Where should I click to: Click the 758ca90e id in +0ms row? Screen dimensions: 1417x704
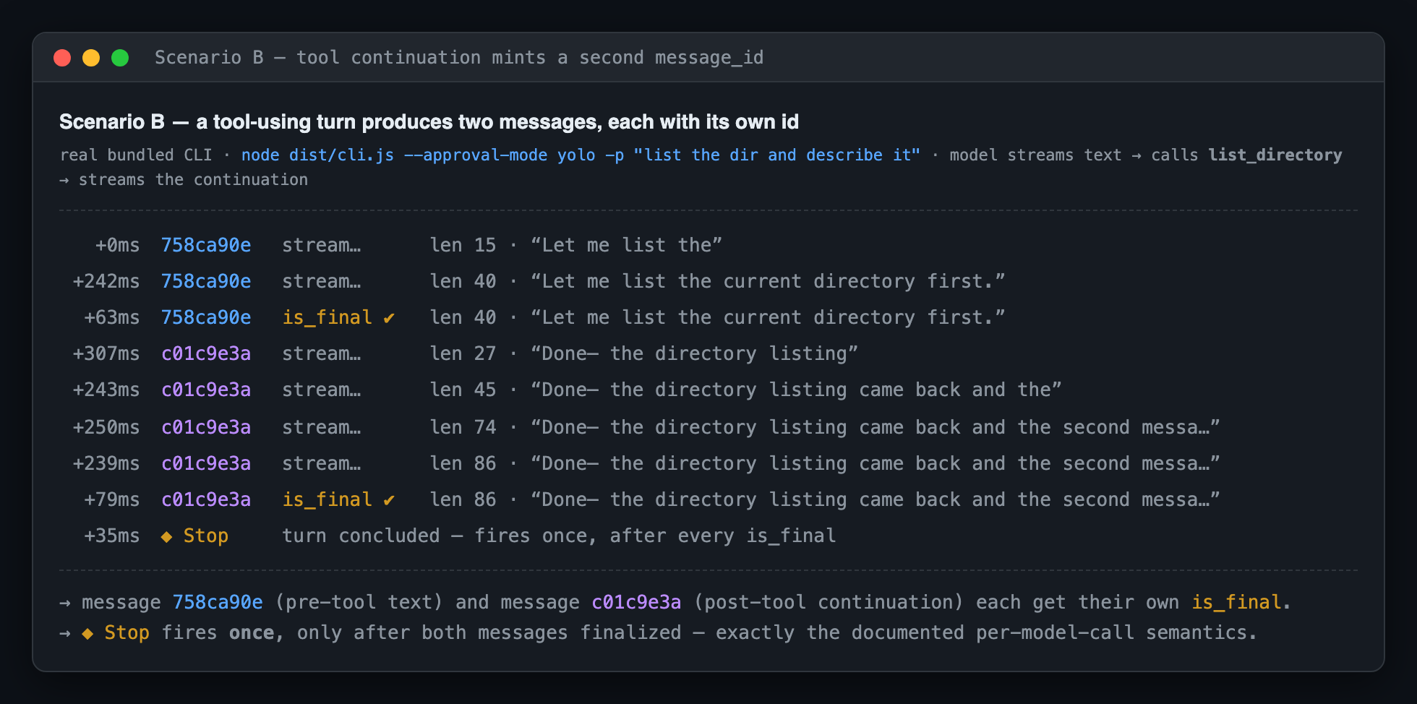[206, 245]
